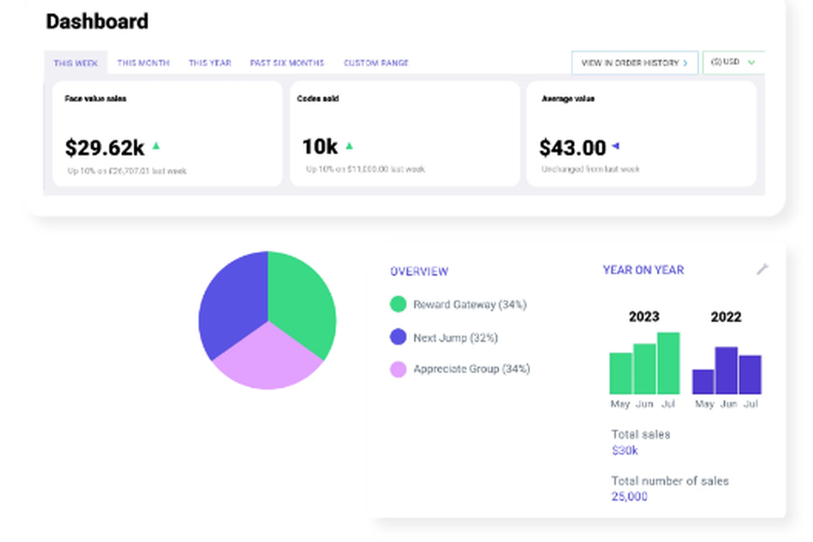Click the Reward Gateway (34%) label
This screenshot has width=813, height=542.
pyautogui.click(x=470, y=304)
